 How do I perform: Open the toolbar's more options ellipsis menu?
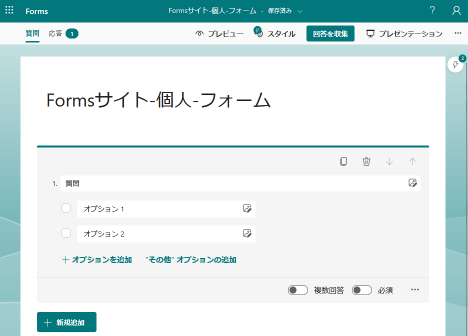(x=458, y=33)
